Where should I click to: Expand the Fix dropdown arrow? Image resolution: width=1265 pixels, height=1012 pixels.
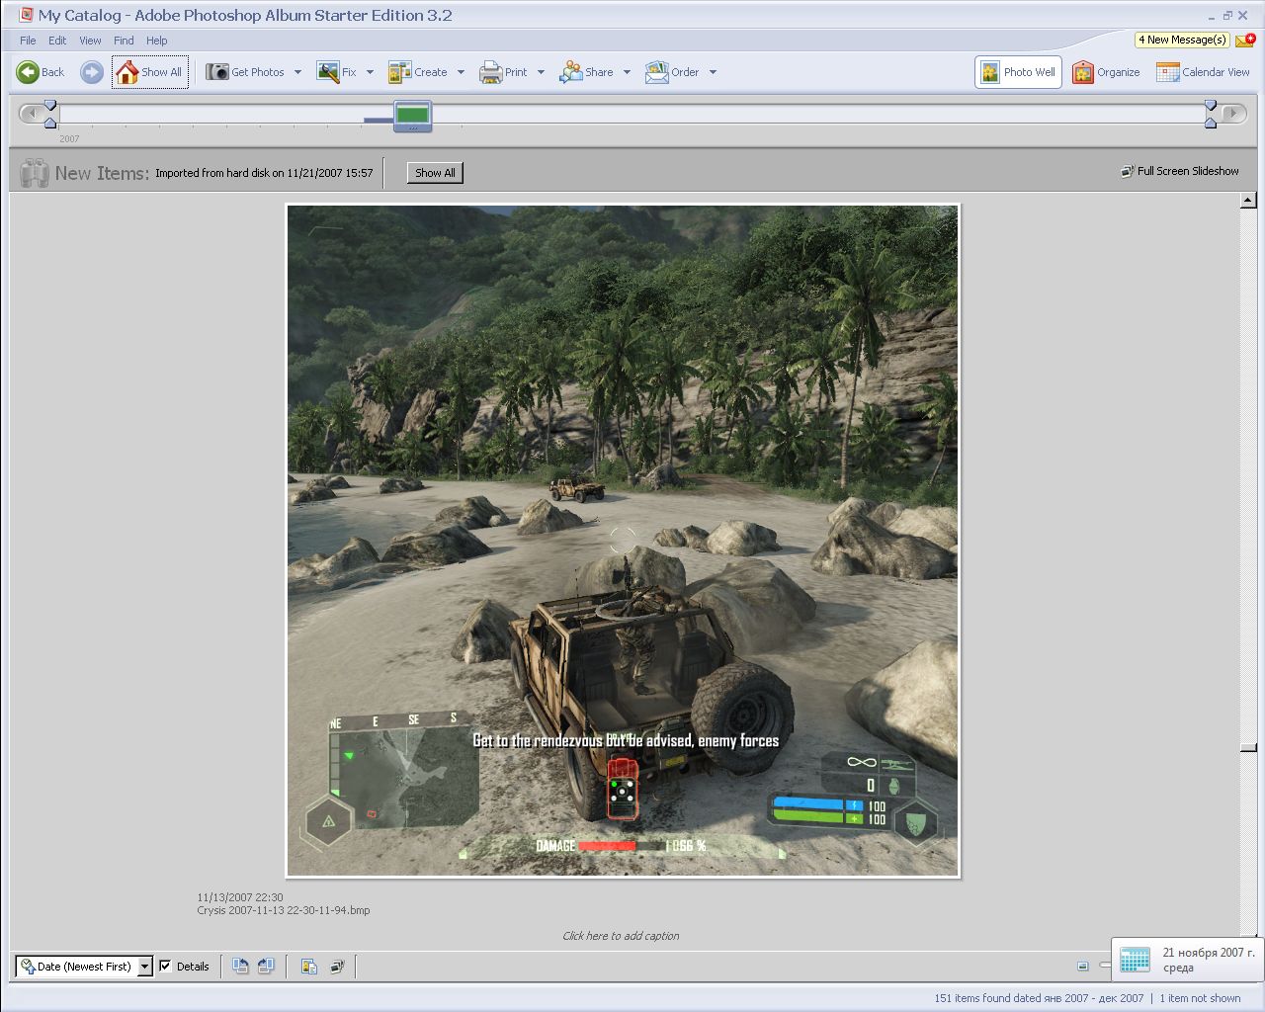370,72
